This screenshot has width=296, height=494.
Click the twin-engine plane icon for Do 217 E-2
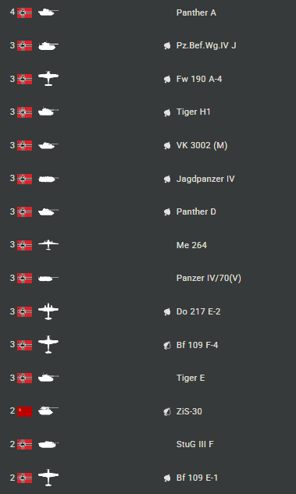point(48,311)
